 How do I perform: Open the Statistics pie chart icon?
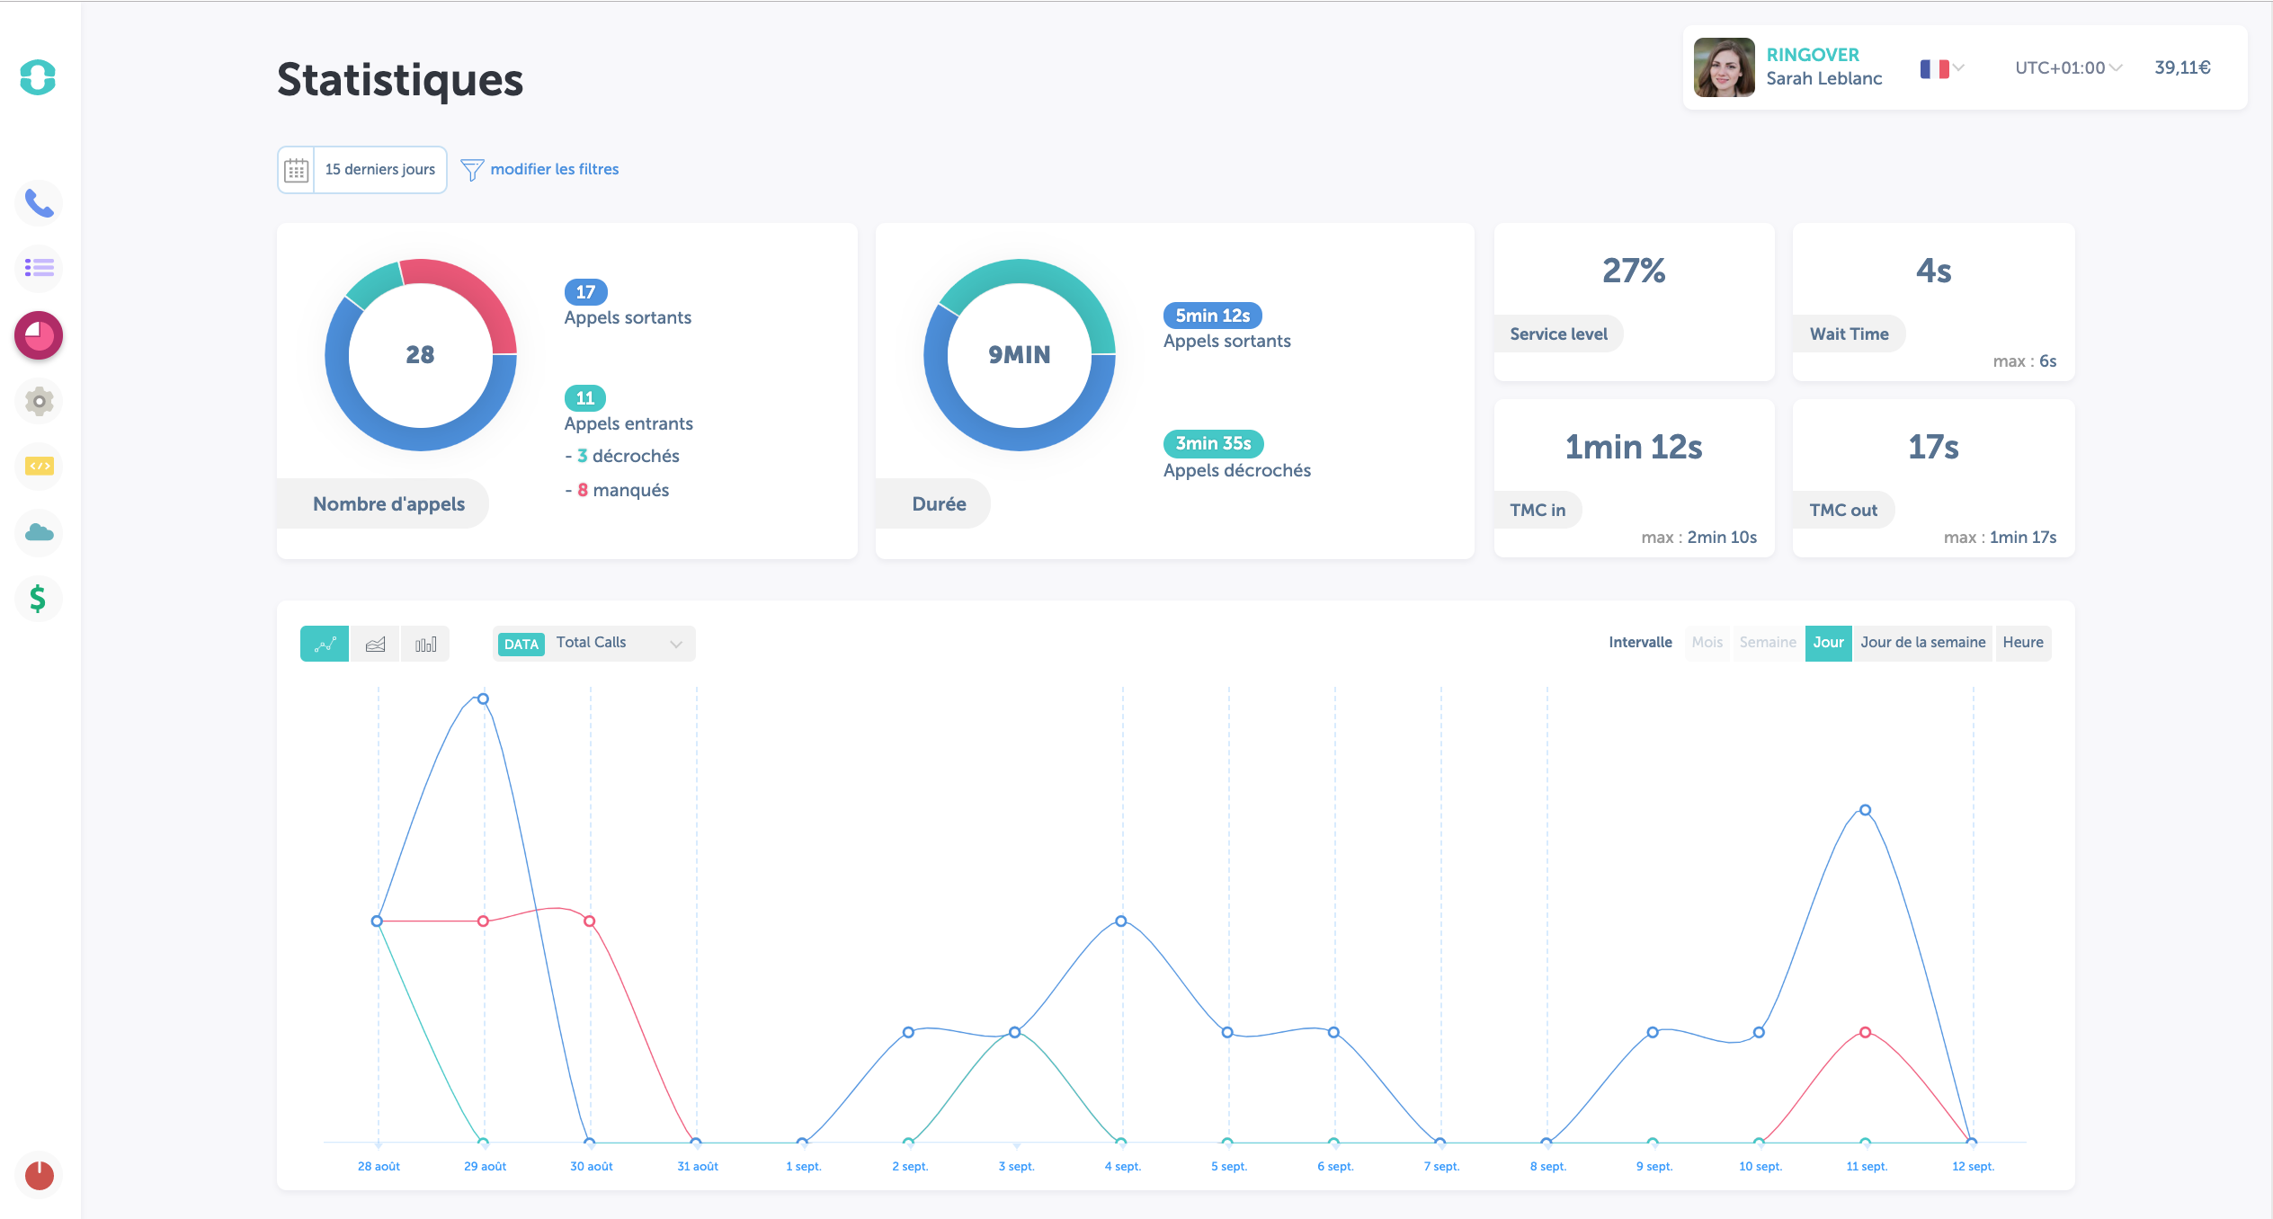38,334
